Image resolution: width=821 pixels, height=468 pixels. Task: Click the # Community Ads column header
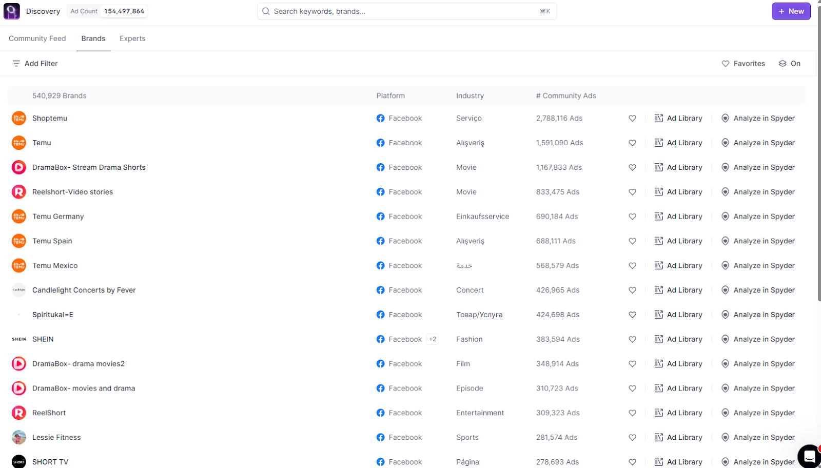566,95
